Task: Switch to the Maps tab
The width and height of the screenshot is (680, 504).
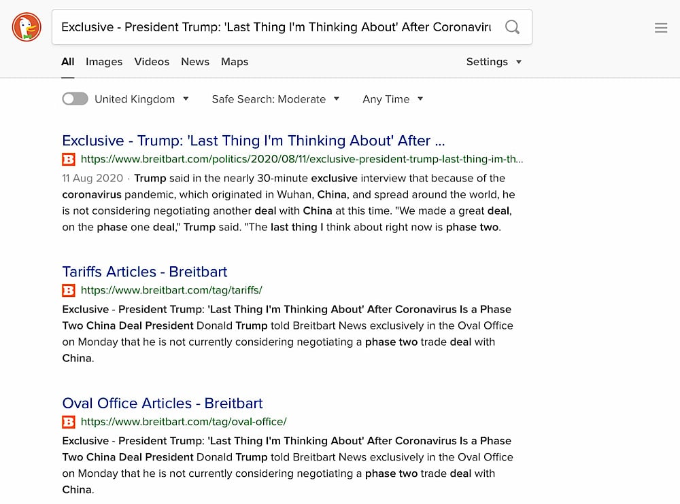Action: [x=235, y=62]
